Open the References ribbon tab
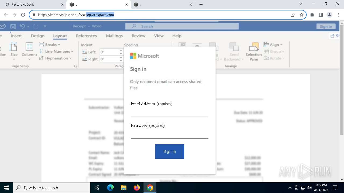 tap(86, 36)
